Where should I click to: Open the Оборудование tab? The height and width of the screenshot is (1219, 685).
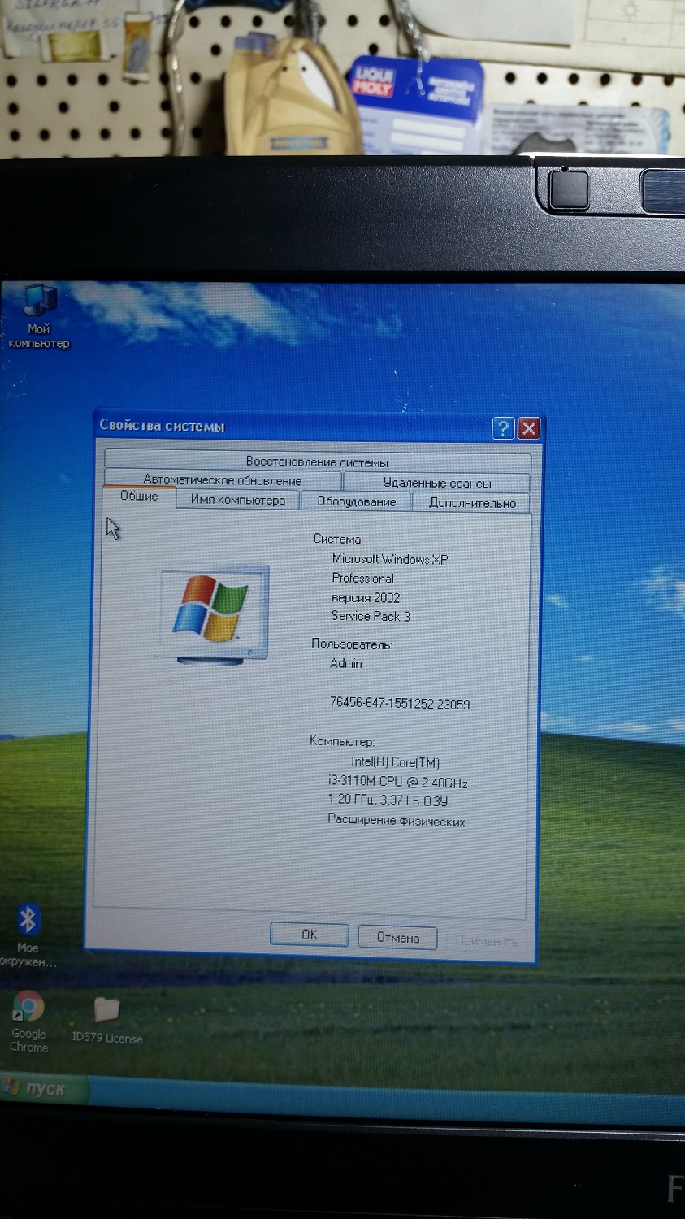pos(357,501)
